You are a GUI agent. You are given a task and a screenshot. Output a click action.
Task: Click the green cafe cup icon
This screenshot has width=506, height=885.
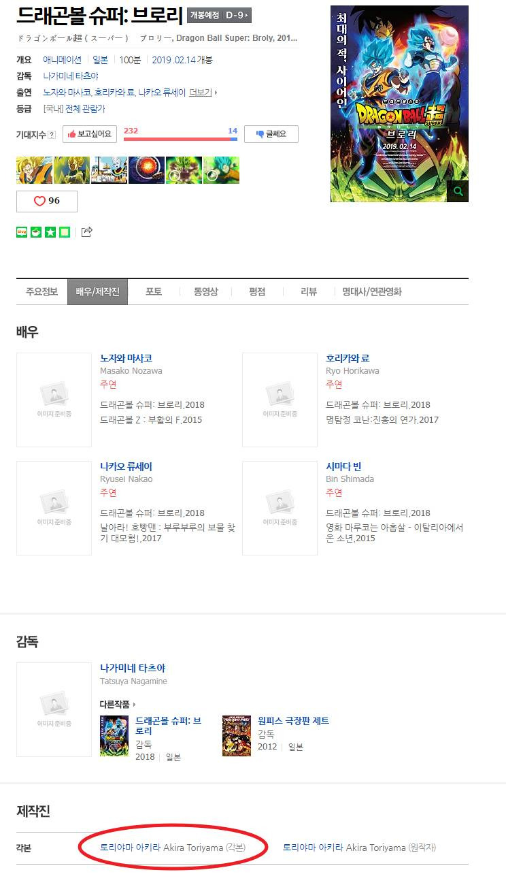36,232
